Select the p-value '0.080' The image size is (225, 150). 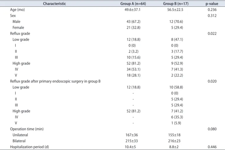pyautogui.click(x=212, y=129)
